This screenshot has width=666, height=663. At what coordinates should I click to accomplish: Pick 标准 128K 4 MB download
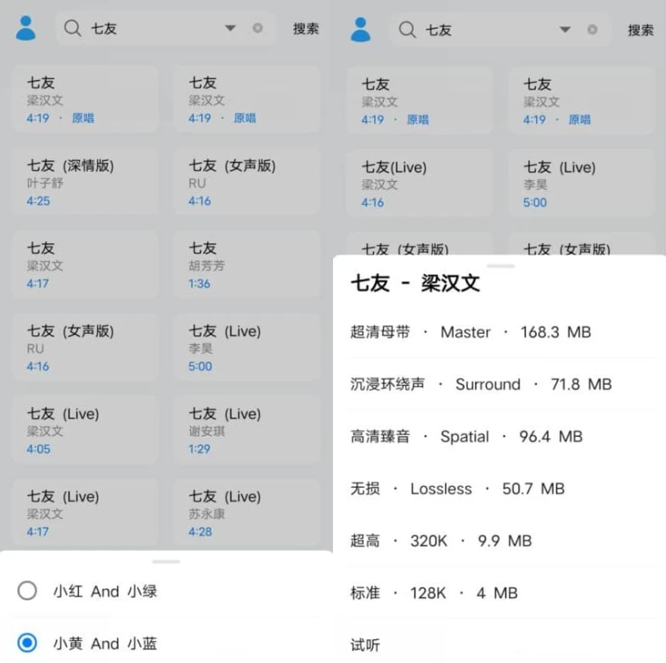pos(433,593)
